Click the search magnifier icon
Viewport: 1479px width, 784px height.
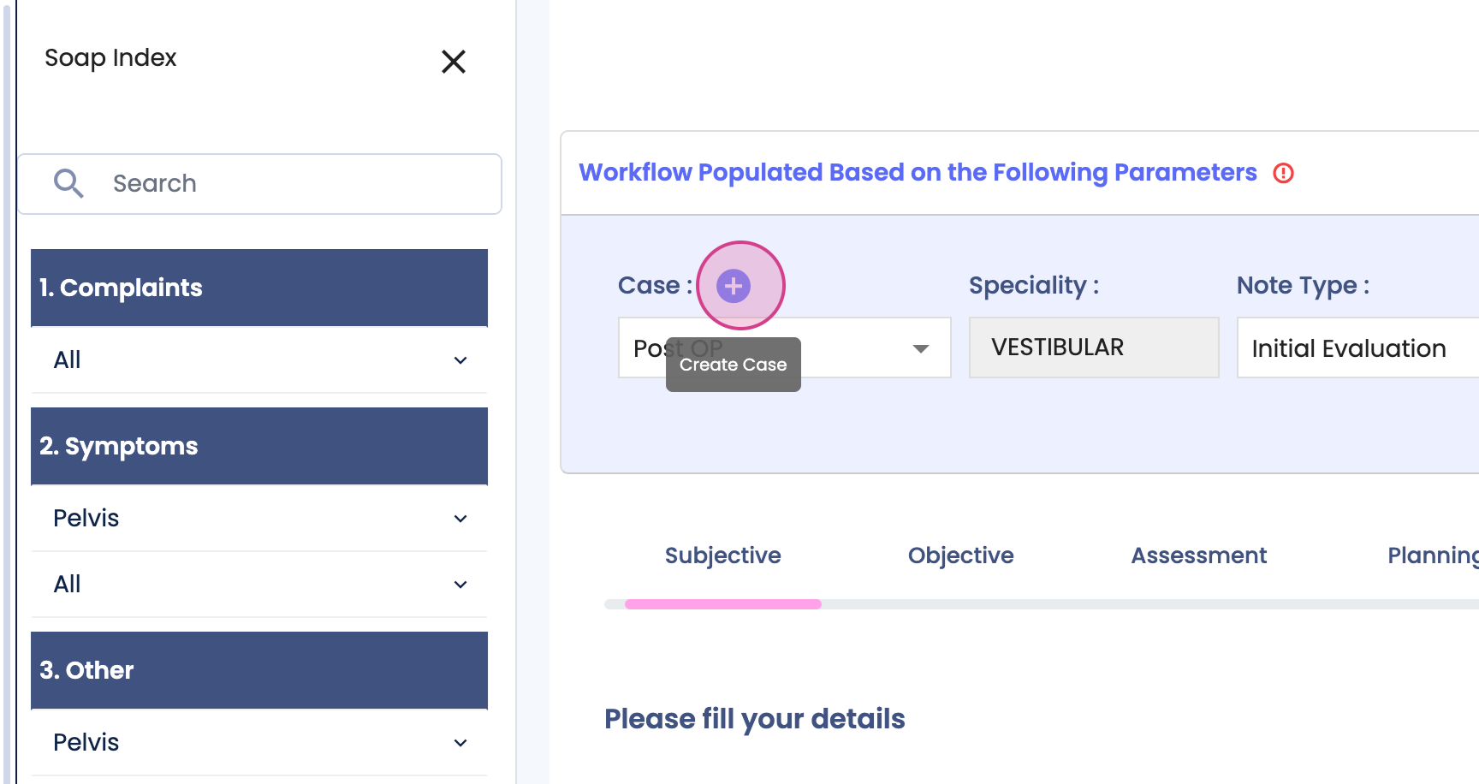coord(68,183)
